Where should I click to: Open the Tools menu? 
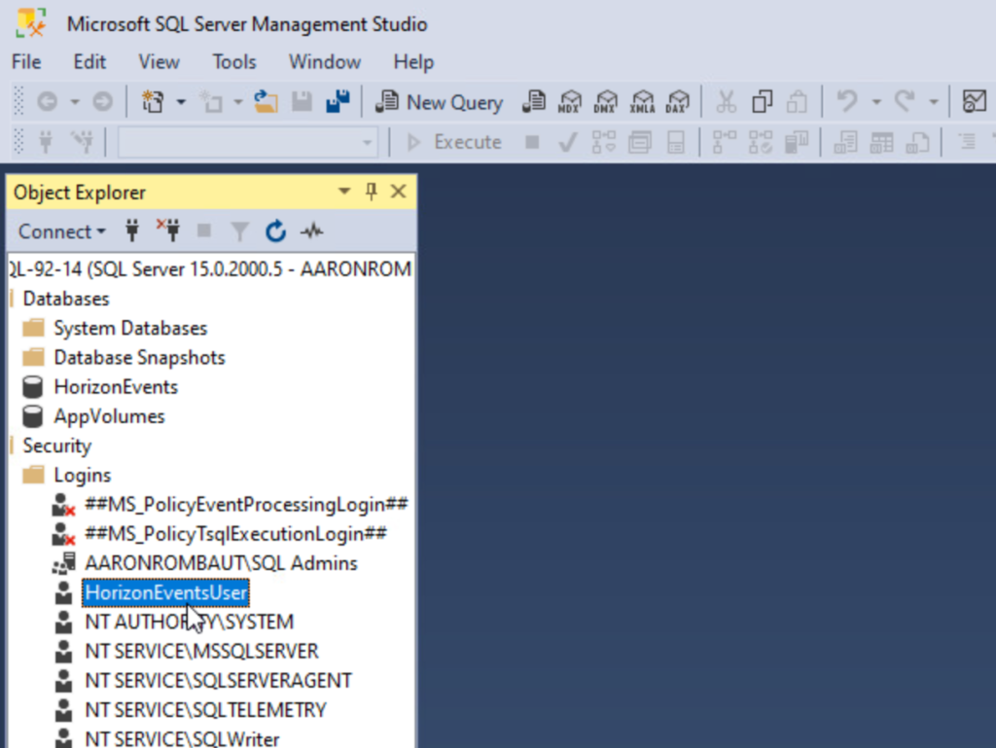click(x=234, y=61)
